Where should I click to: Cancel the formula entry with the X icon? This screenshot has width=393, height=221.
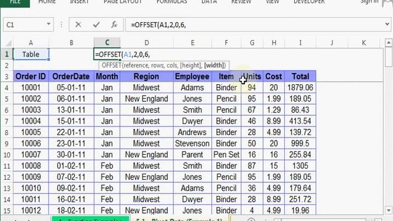pyautogui.click(x=78, y=25)
